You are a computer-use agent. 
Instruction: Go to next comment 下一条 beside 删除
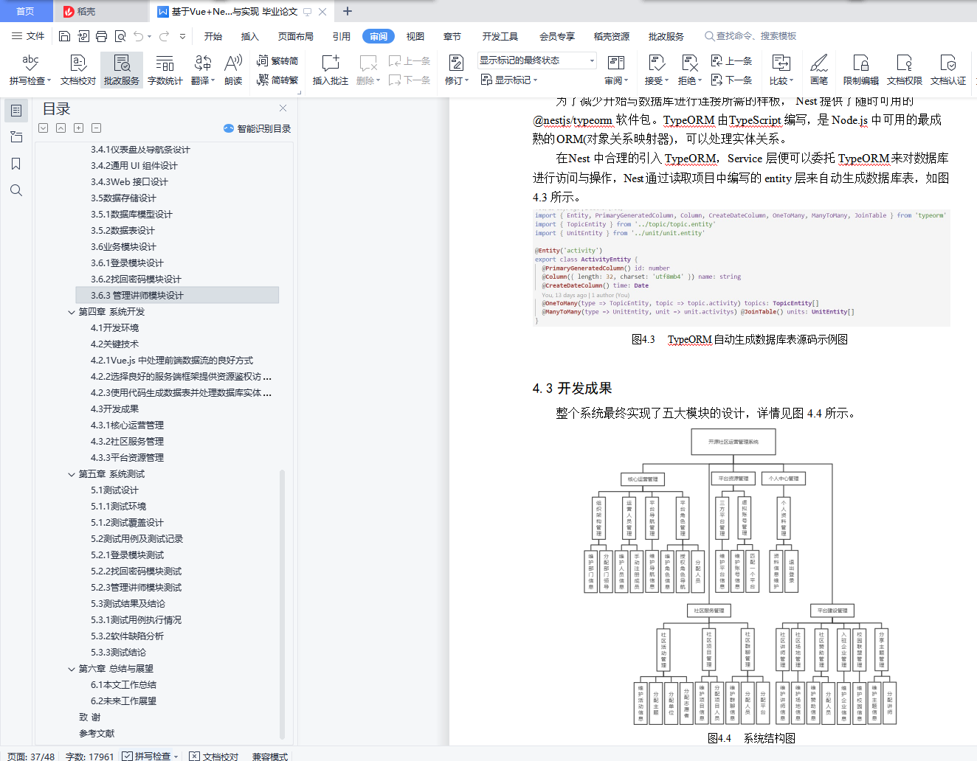410,80
